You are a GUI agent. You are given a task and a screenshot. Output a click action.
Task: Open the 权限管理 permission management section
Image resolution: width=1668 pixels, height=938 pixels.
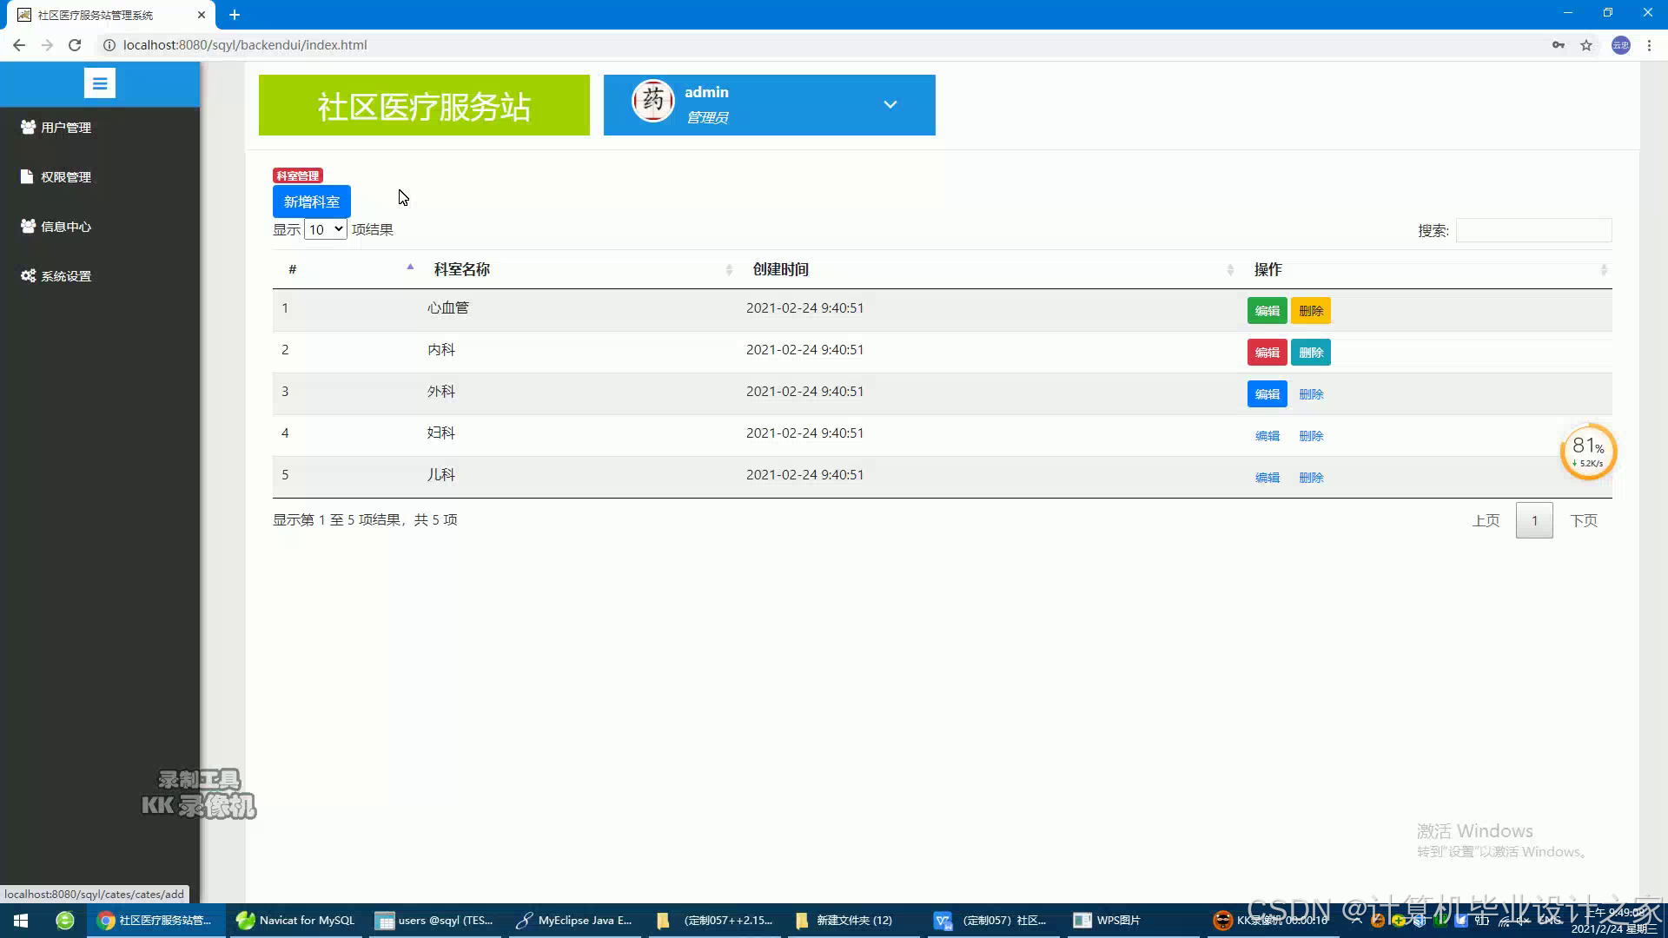click(x=64, y=176)
